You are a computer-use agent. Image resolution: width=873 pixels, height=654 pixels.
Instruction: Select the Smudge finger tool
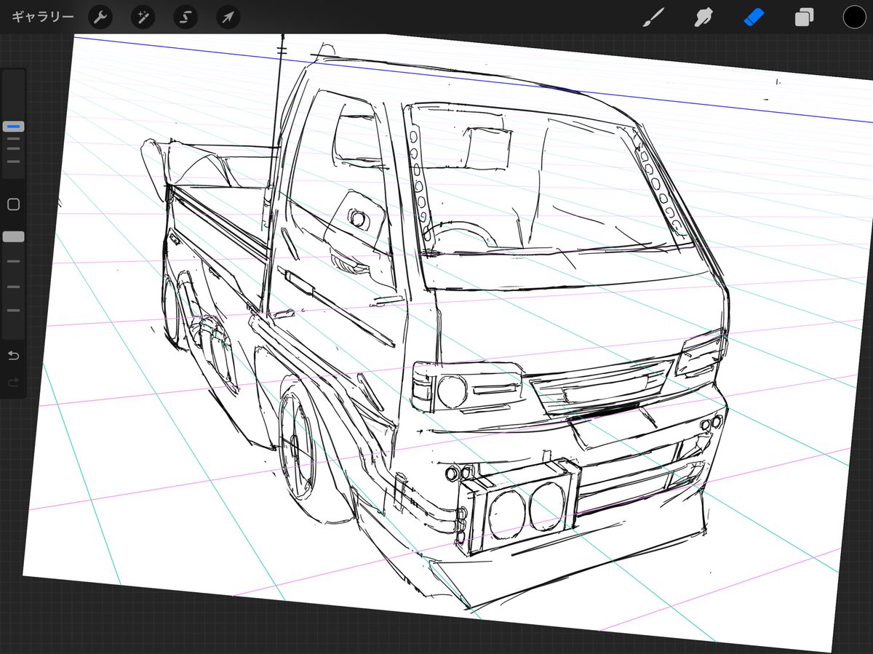[x=703, y=17]
